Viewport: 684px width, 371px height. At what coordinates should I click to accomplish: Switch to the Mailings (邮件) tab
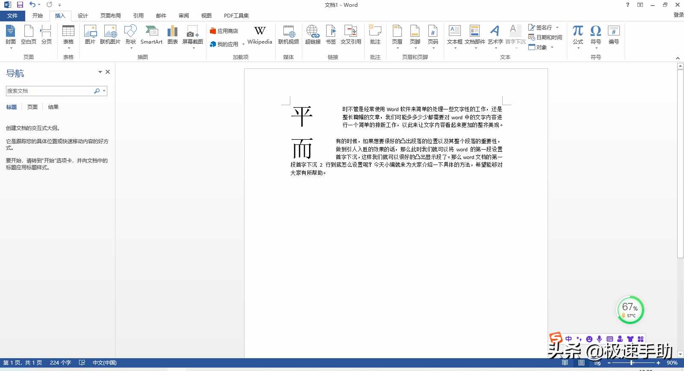point(161,16)
